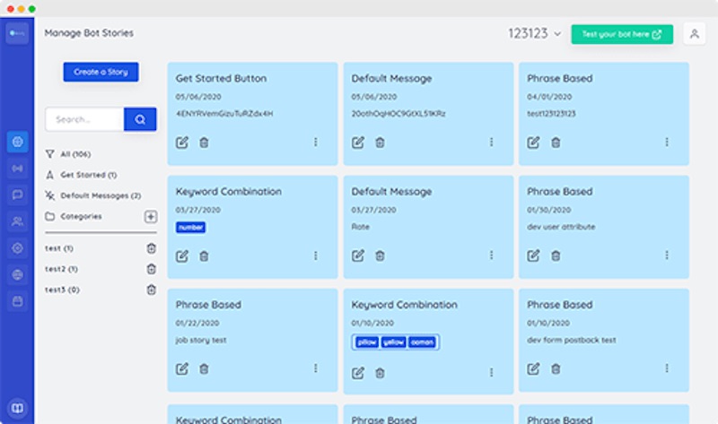Open more options on 05/06/2020 Default Message card

(491, 143)
